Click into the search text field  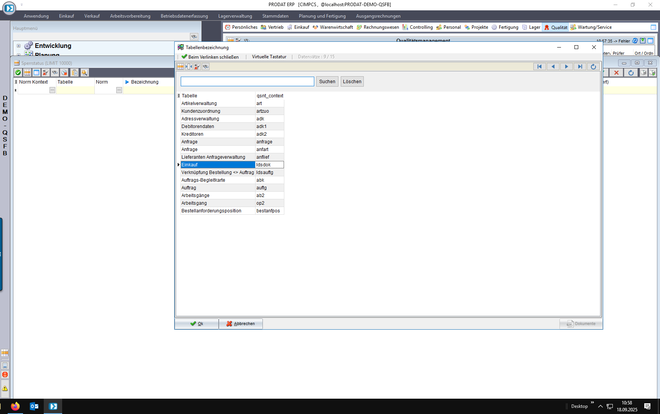[x=247, y=82]
